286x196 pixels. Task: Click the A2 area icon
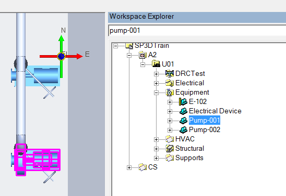point(142,55)
